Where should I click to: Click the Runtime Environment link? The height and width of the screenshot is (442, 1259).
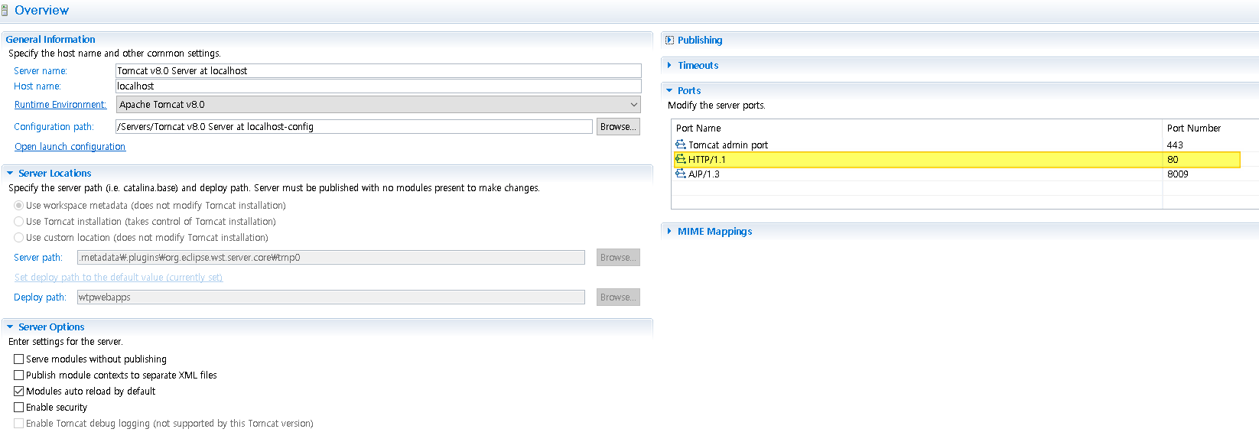click(x=60, y=104)
